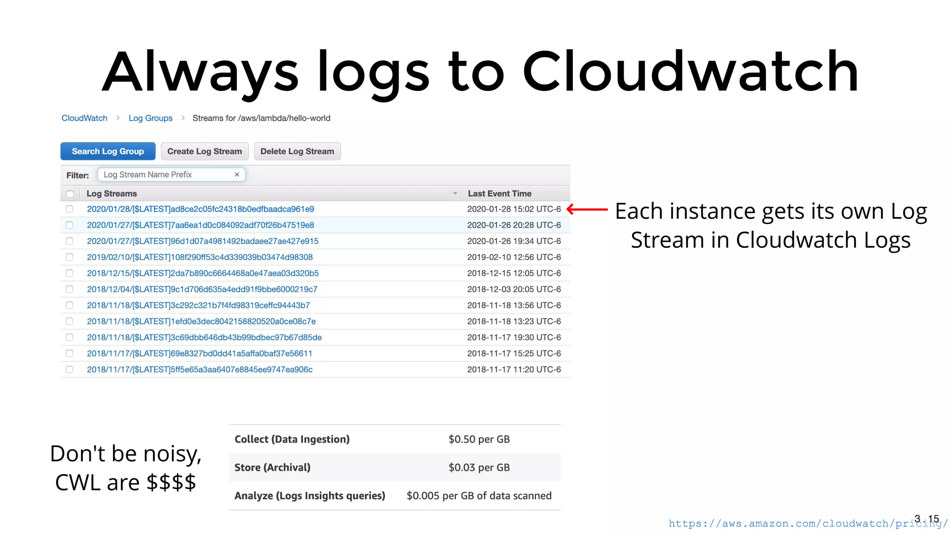Screen dimensions: 949x534
Task: Open log stream 2020/01/27 7aa6ea1d0c084092adf70f26b47519e8
Action: pyautogui.click(x=201, y=225)
